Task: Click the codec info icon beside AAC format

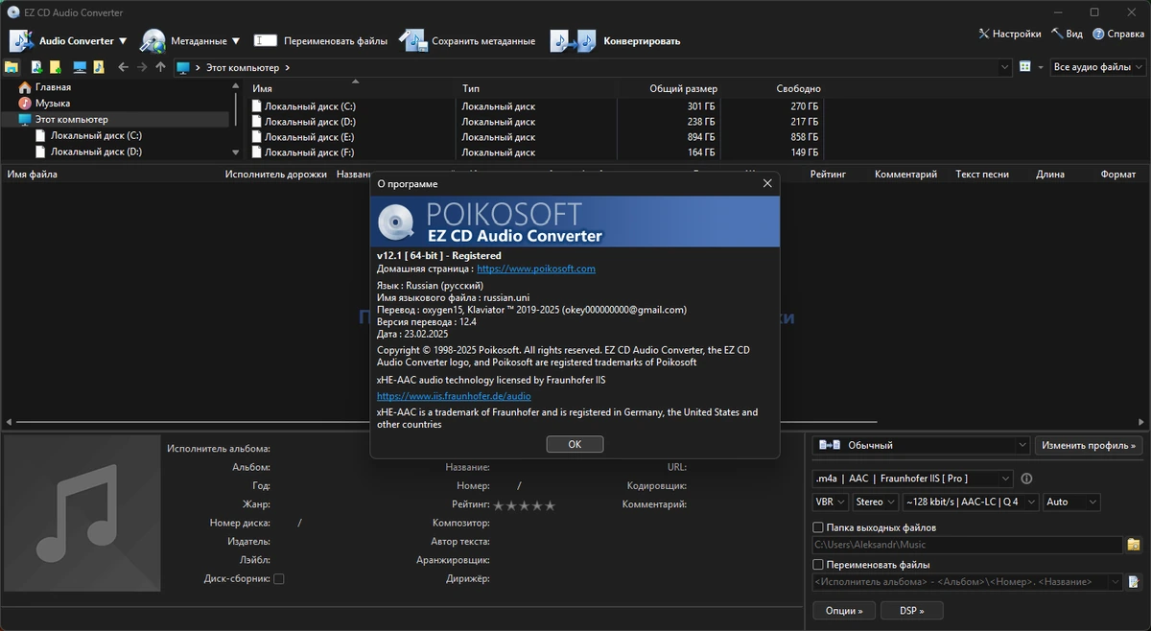Action: coord(1026,479)
